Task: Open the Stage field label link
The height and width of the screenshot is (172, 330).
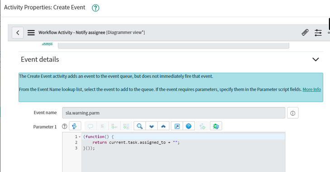Action: click(47, 43)
